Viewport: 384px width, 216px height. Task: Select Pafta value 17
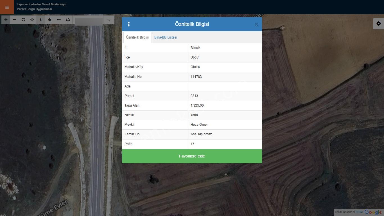pyautogui.click(x=193, y=144)
